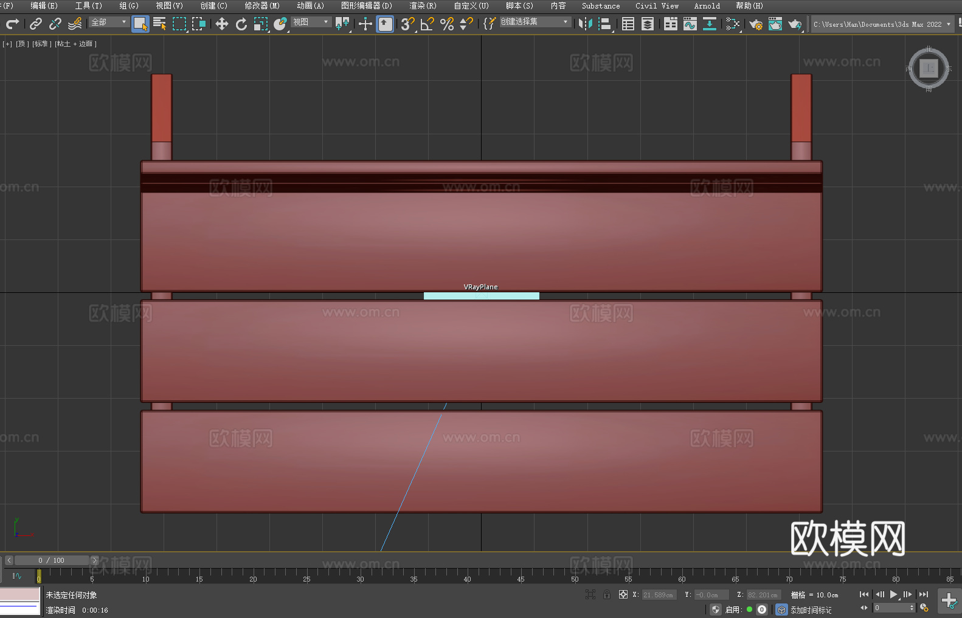The image size is (962, 618).
Task: Click the Select and Place tool icon
Action: (280, 24)
